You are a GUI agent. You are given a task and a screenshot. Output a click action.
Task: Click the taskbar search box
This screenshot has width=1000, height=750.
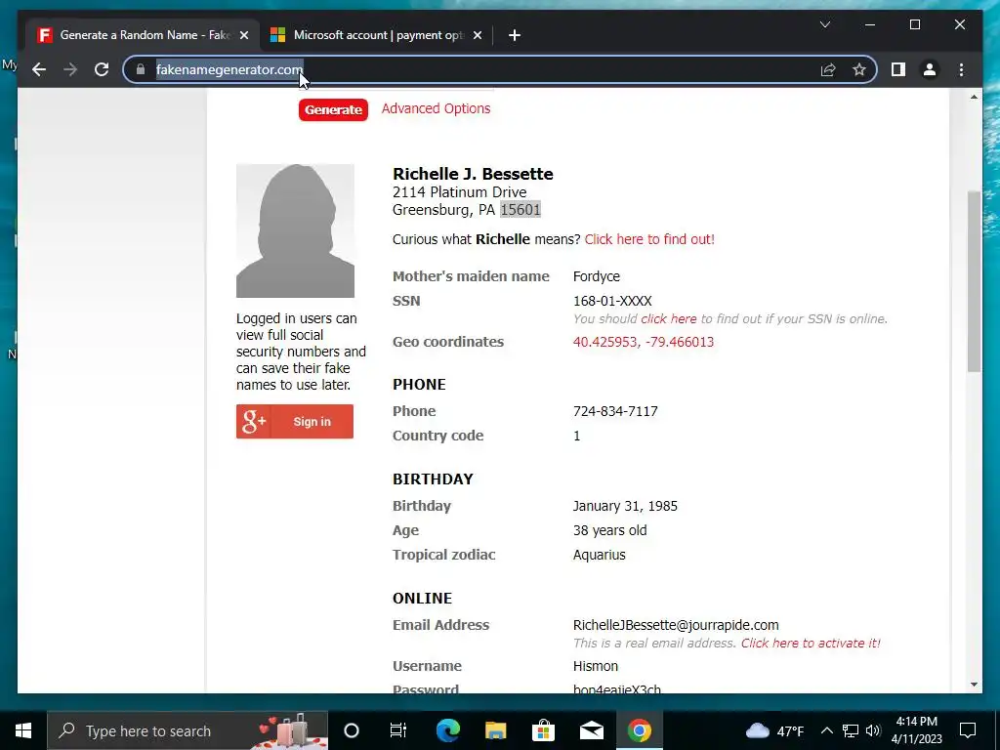click(187, 730)
